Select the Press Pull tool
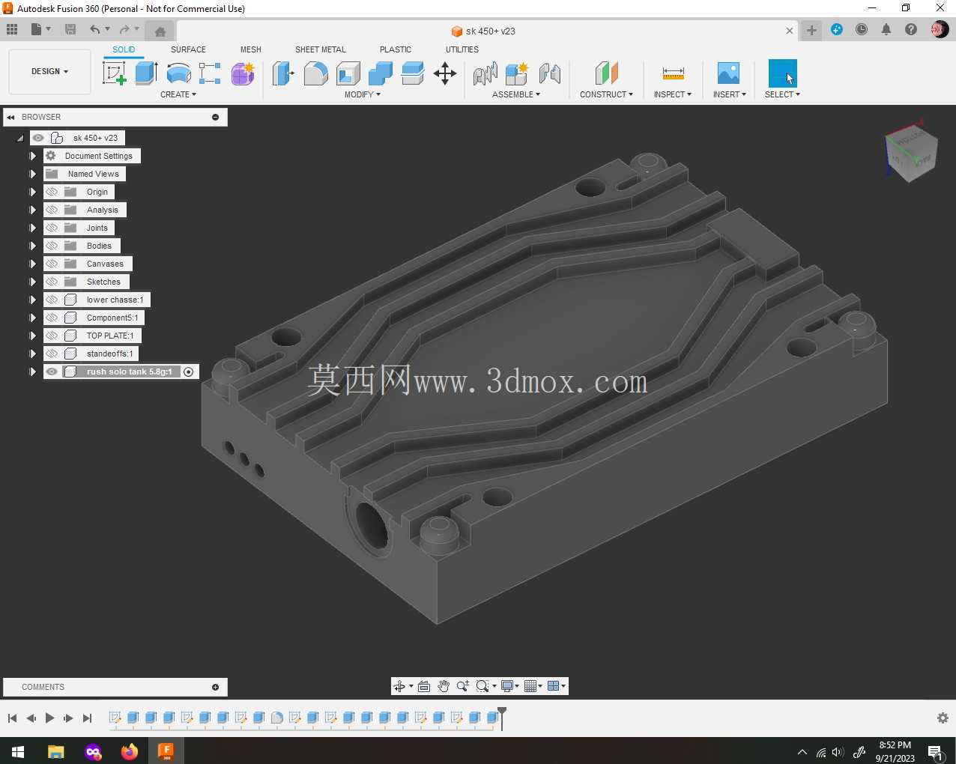956x764 pixels. pos(283,73)
